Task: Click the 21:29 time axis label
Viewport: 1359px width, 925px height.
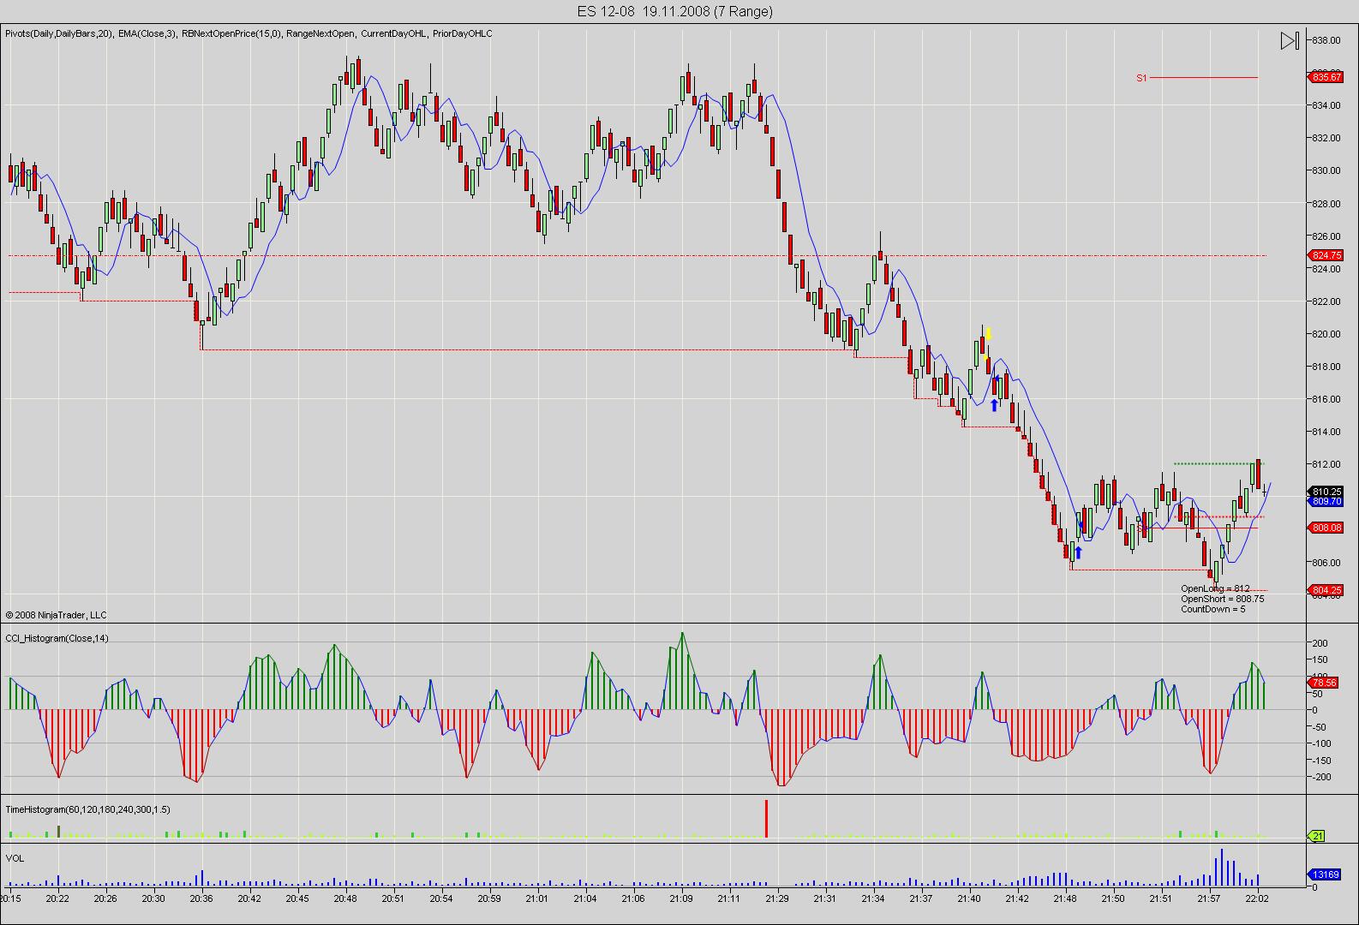Action: click(x=777, y=898)
